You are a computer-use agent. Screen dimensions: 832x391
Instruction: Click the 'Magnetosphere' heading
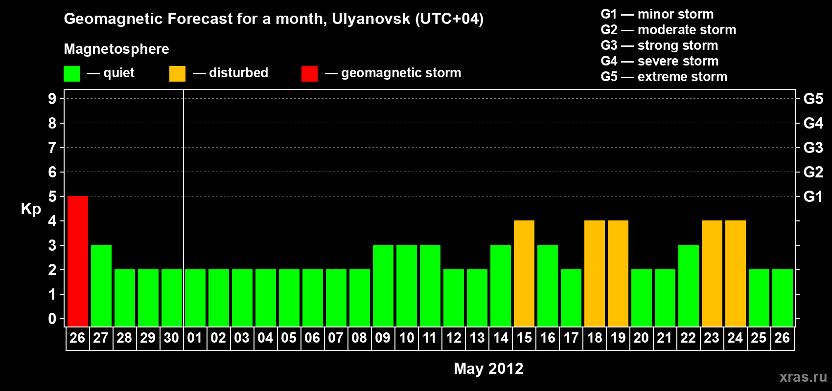click(116, 49)
